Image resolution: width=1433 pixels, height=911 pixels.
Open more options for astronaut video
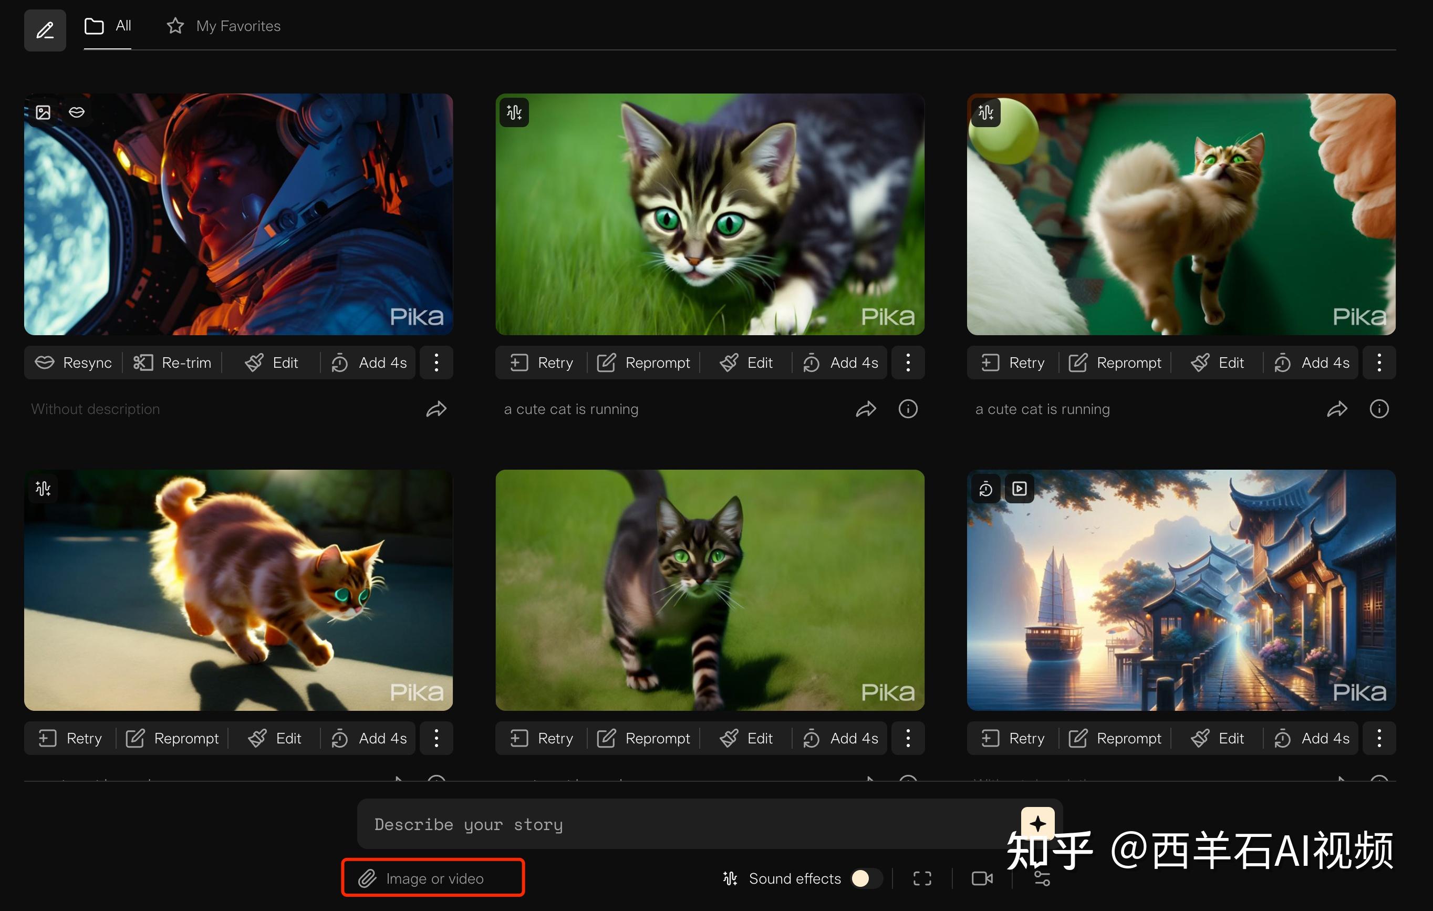(436, 363)
